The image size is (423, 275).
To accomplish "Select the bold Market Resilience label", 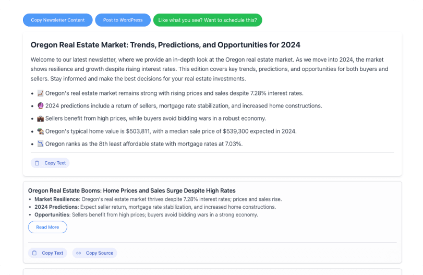I will point(56,199).
